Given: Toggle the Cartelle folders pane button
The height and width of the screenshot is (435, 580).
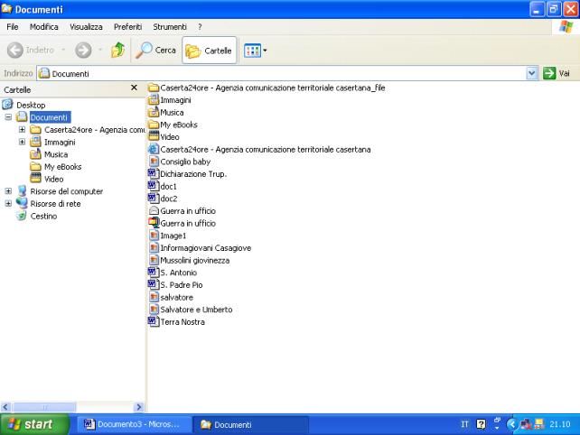Looking at the screenshot, I should click(x=210, y=51).
